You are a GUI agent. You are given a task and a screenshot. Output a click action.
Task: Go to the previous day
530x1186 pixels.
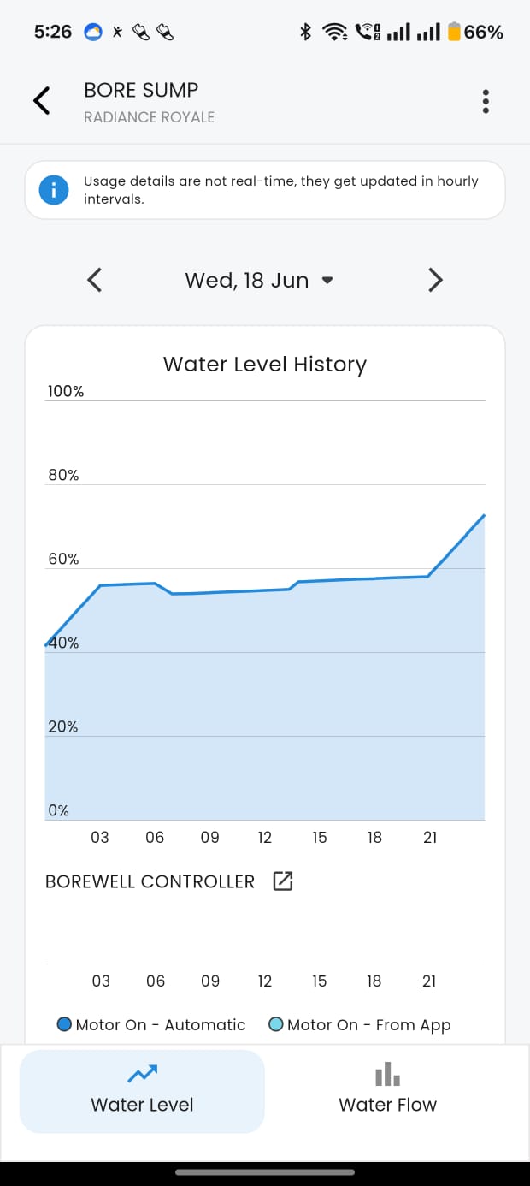click(95, 280)
